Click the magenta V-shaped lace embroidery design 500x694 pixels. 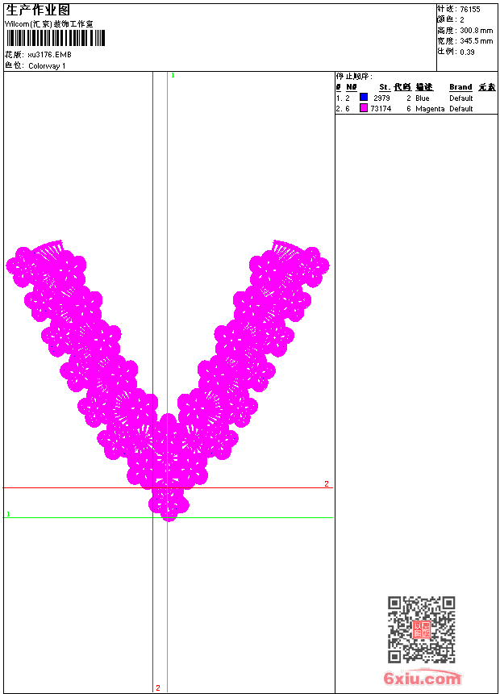(168, 380)
